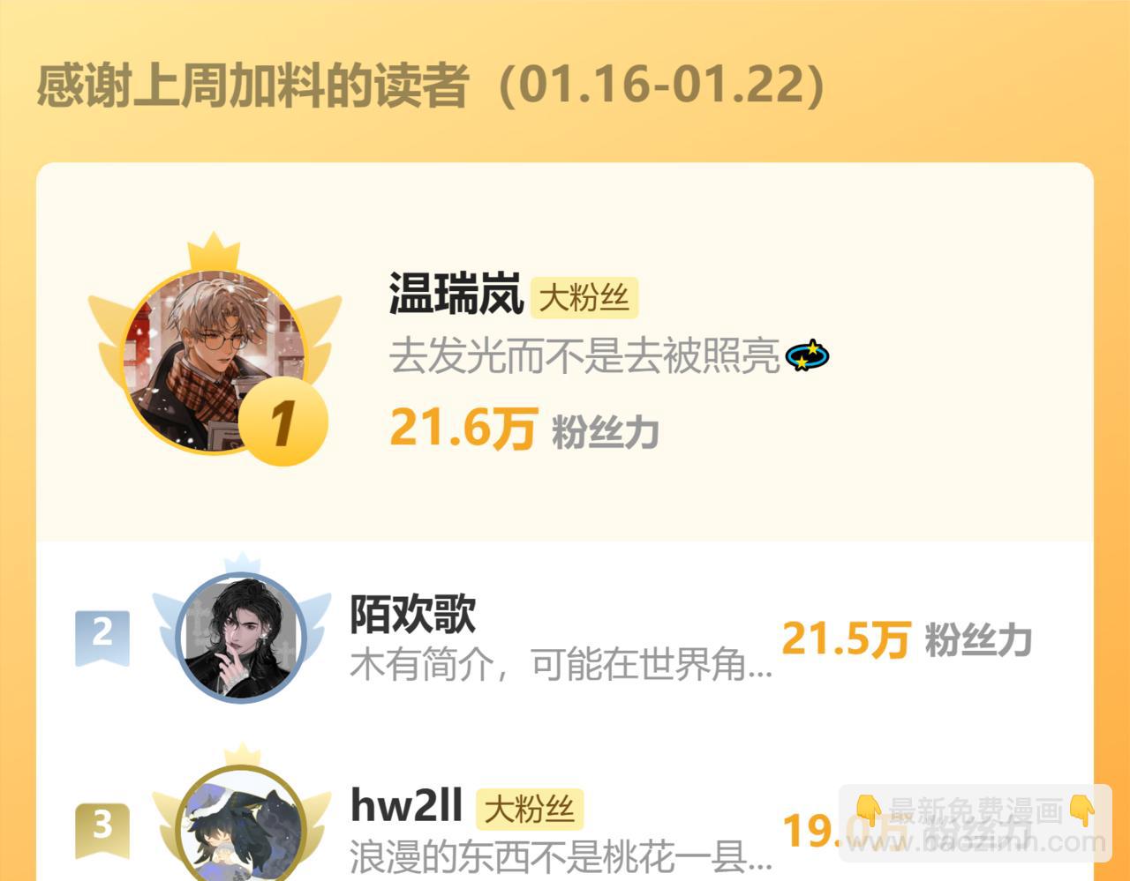1130x881 pixels.
Task: Open 陌欢歌's avatar picture
Action: coord(241,637)
